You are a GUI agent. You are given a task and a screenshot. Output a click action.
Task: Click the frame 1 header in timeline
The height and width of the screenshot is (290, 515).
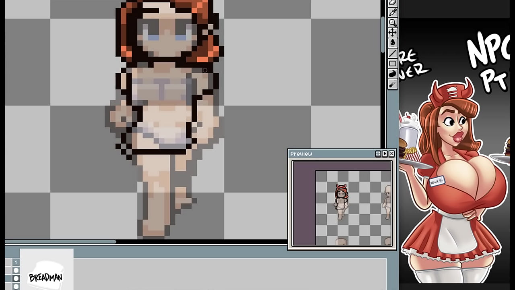pyautogui.click(x=16, y=262)
